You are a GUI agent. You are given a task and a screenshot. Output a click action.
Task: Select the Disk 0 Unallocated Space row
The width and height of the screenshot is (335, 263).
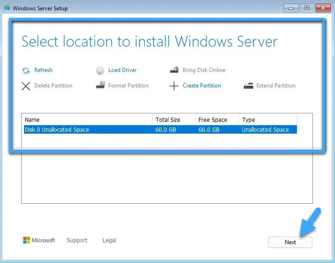tap(160, 129)
